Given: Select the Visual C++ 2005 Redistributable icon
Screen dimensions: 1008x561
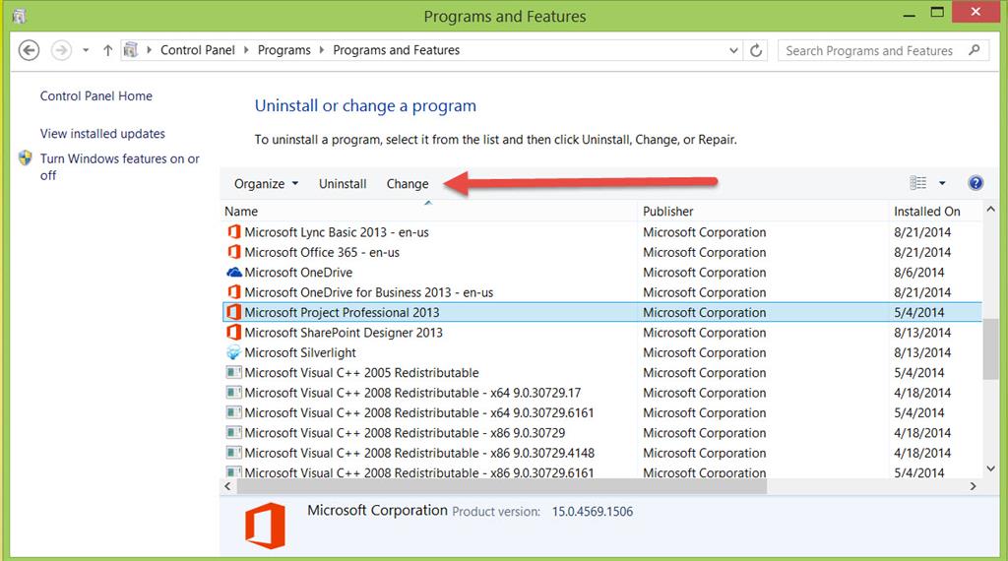Looking at the screenshot, I should point(234,373).
